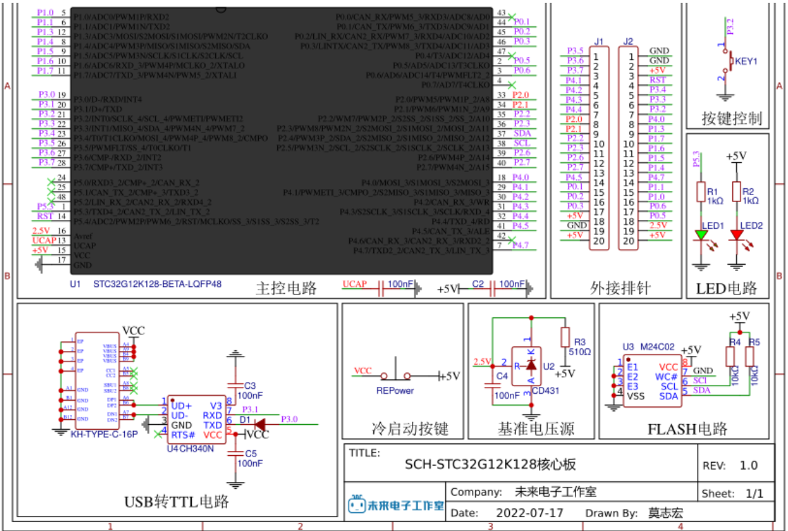Select the dark U1 STC32G12K128 chip body
This screenshot has width=788, height=531.
pos(282,141)
